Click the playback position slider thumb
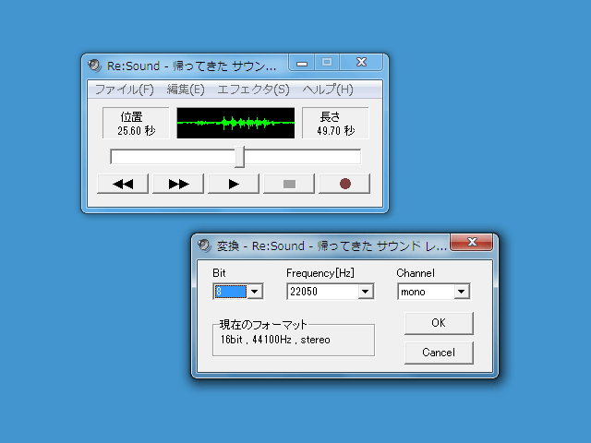 [240, 157]
